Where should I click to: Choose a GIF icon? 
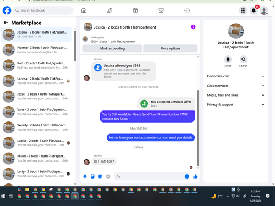coord(108,176)
